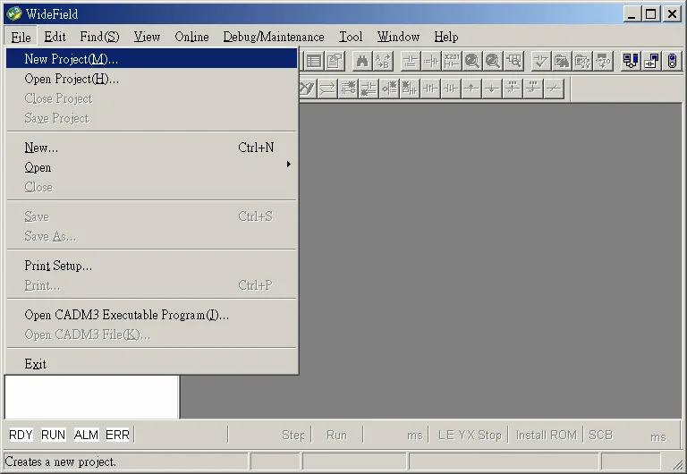
Task: Click the circuit search icon right of magnifiers
Action: (514, 62)
